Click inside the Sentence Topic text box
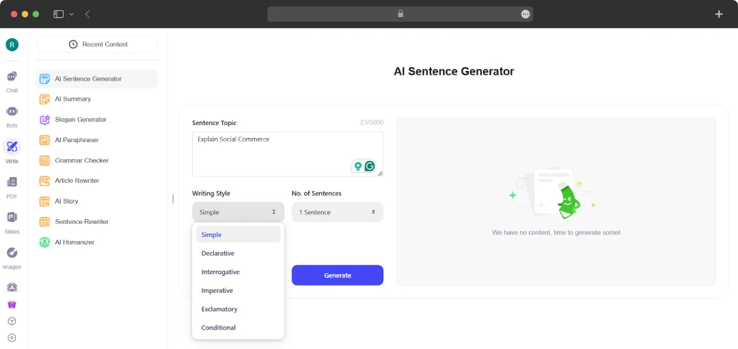Screen dimensions: 738x349 tap(288, 154)
